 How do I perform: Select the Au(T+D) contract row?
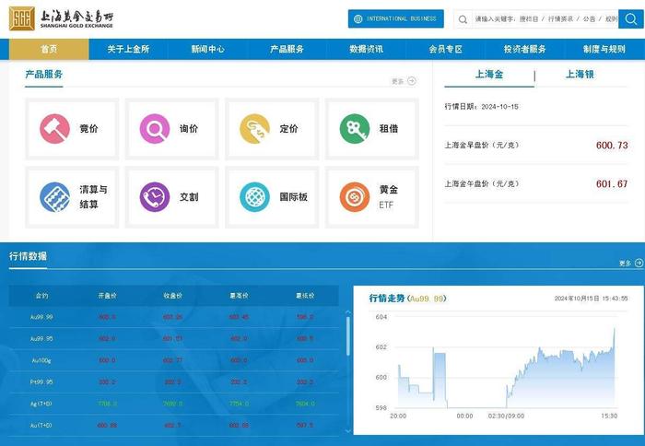tap(174, 425)
